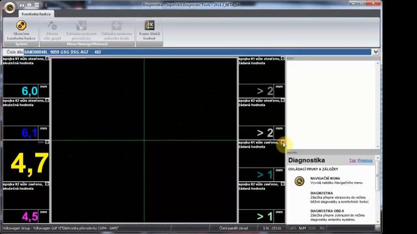The width and height of the screenshot is (417, 234).
Task: Click the rightmost quick access toolbar icon
Action: (x=36, y=5)
